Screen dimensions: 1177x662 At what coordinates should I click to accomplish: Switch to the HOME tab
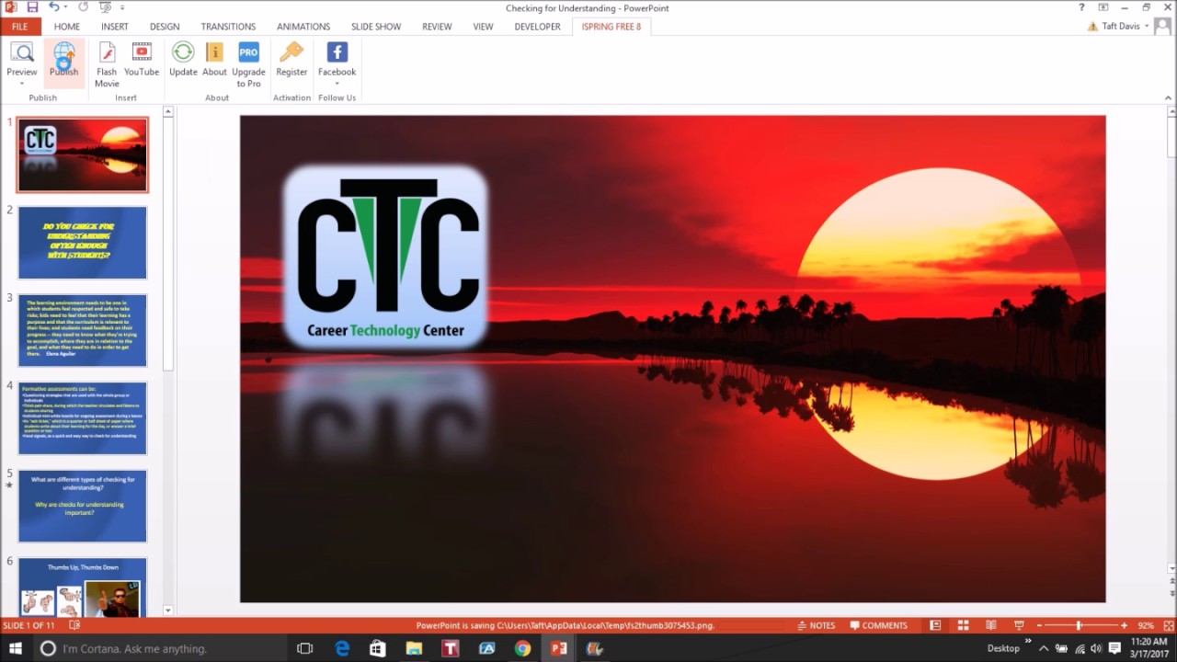coord(67,27)
